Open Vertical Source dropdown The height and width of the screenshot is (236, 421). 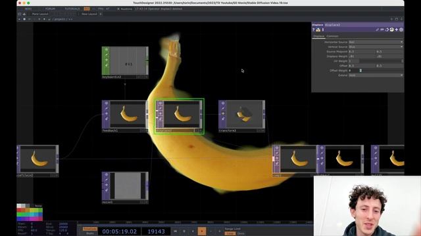pyautogui.click(x=376, y=47)
